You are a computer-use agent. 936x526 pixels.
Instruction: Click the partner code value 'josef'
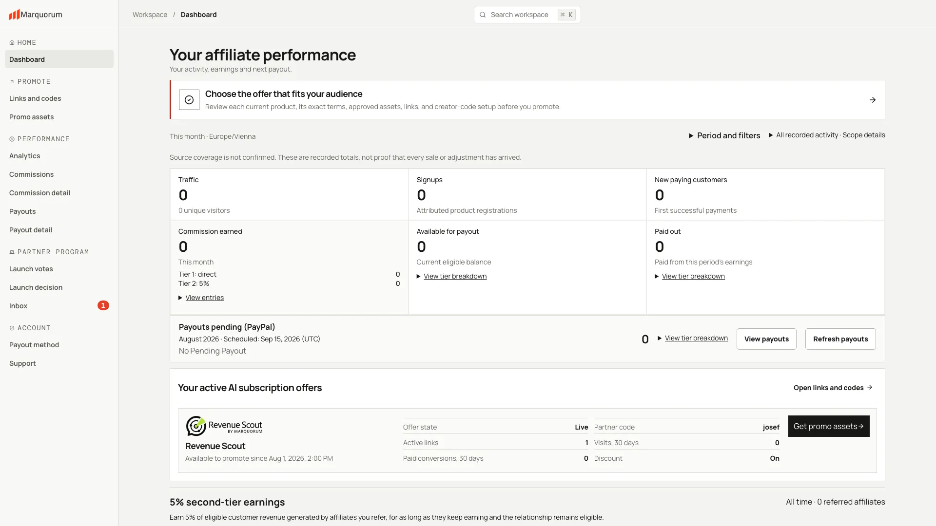click(771, 427)
